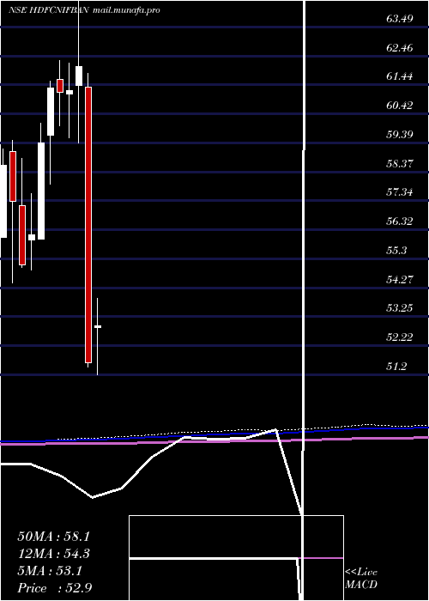The image size is (429, 601).
Task: Click the 54.27 price axis label
Action: pos(400,279)
